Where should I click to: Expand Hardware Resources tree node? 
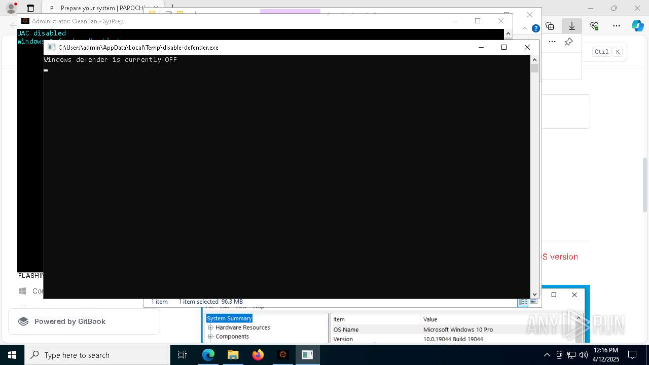tap(210, 327)
